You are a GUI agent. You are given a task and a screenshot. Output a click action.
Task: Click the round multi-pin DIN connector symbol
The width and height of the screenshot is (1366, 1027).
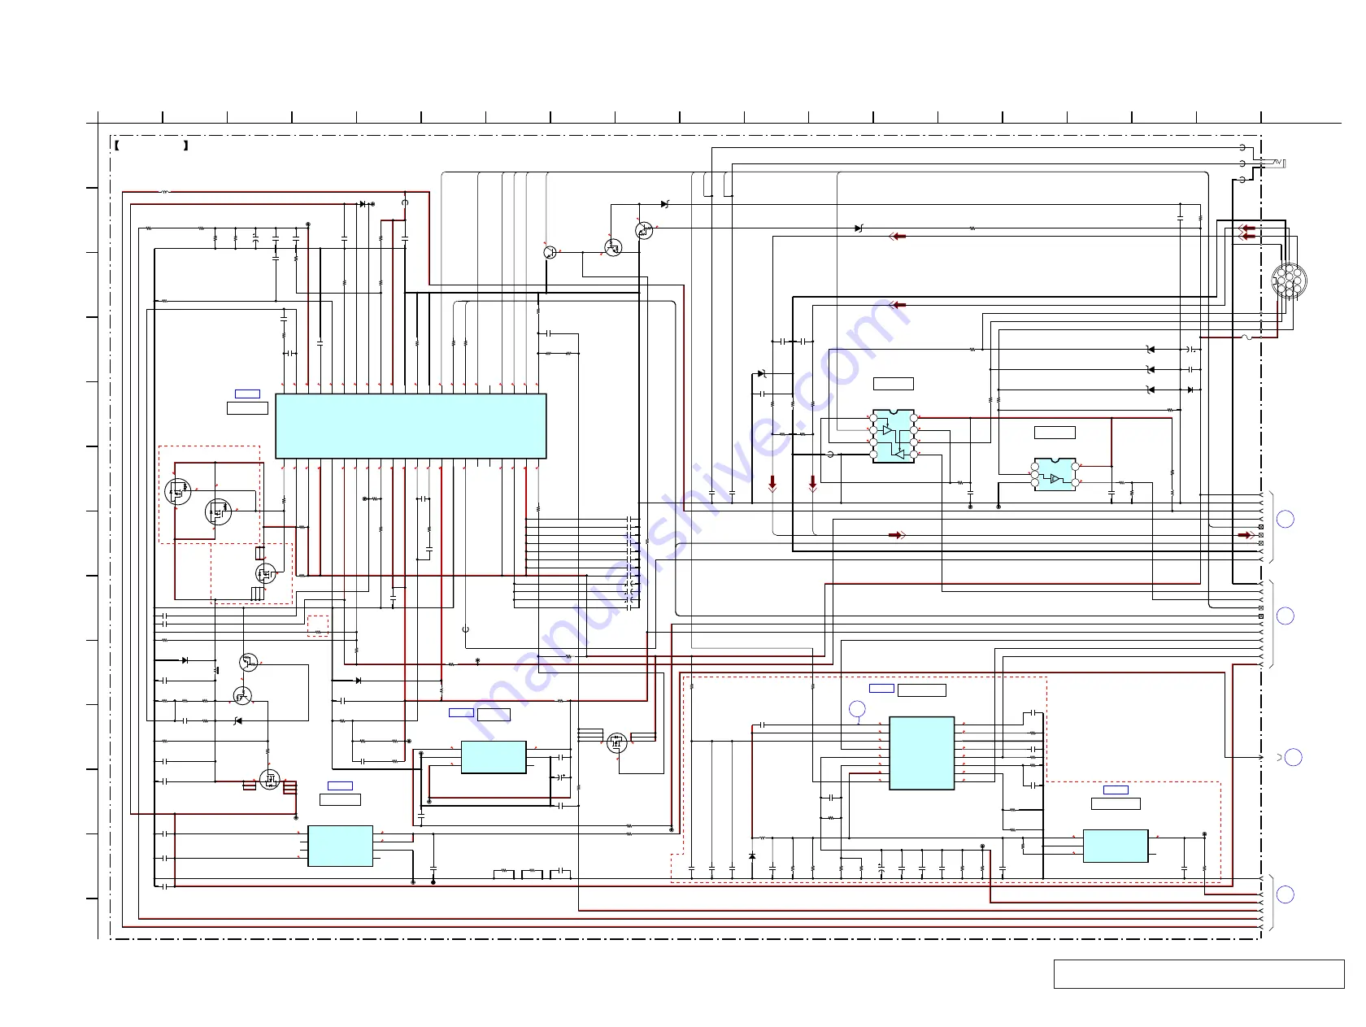click(1289, 281)
